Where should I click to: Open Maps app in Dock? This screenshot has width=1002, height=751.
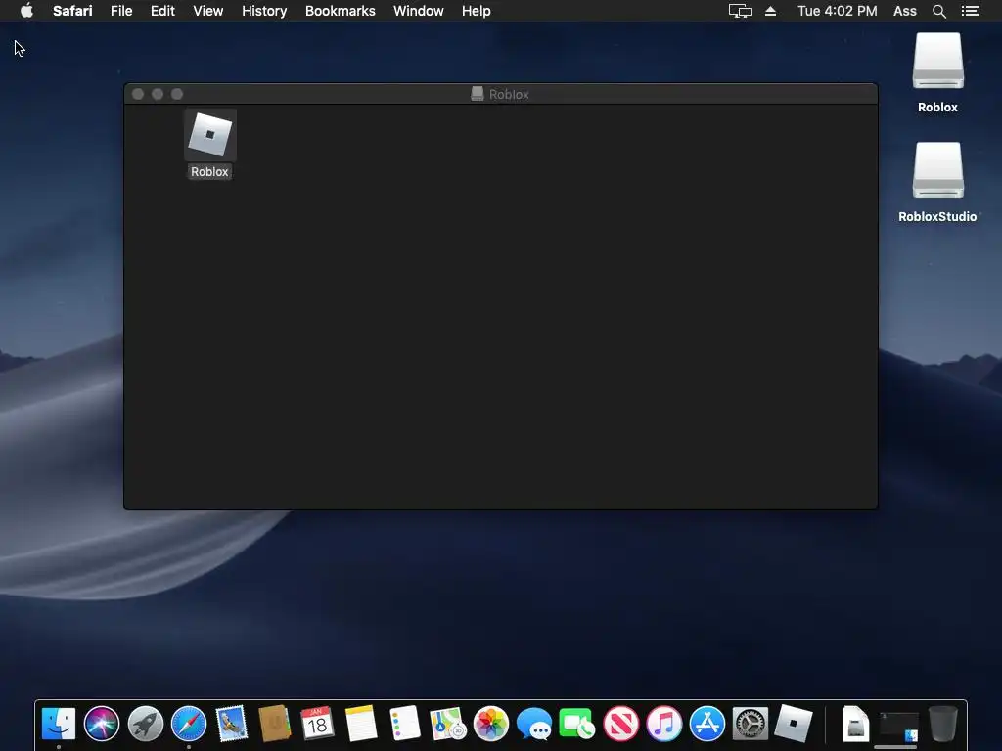click(447, 724)
